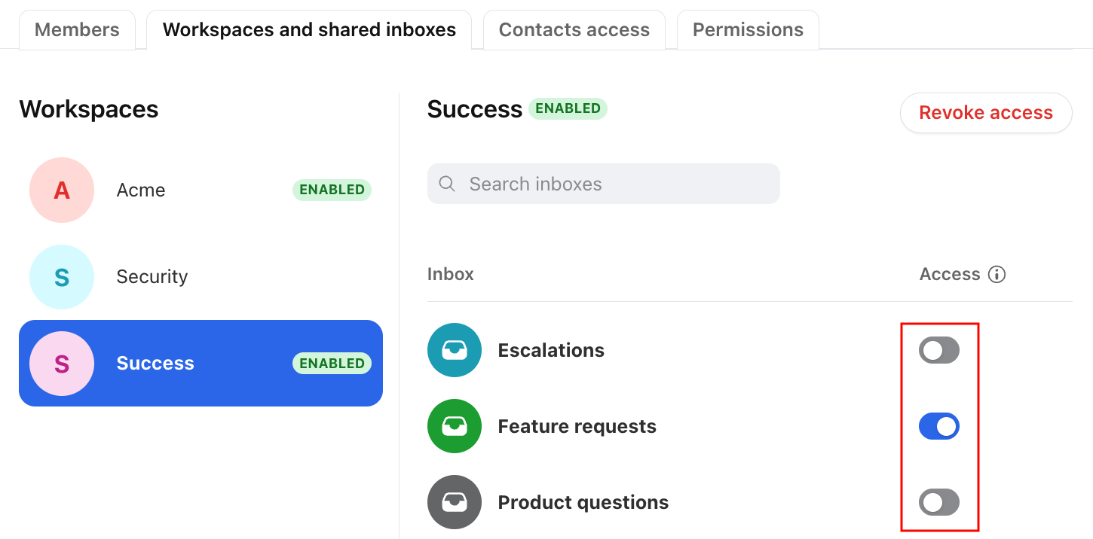Click the Acme workspace avatar icon
This screenshot has width=1093, height=539.
[x=62, y=190]
